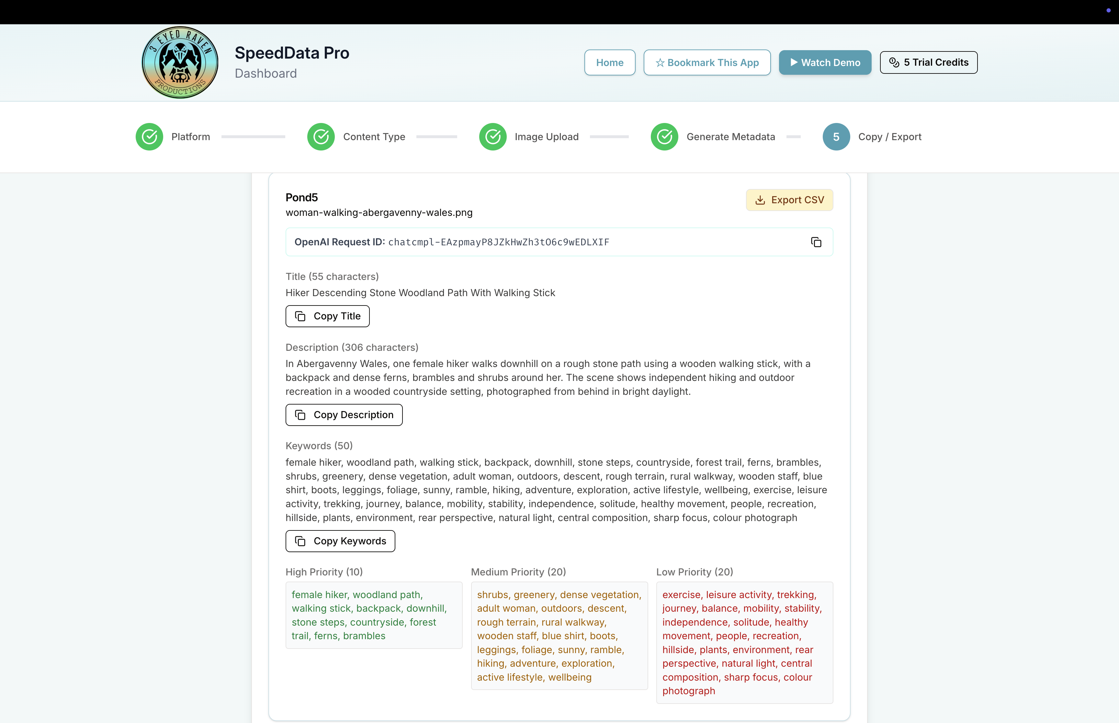Viewport: 1119px width, 723px height.
Task: Open the Platform step checkmark
Action: pyautogui.click(x=149, y=137)
